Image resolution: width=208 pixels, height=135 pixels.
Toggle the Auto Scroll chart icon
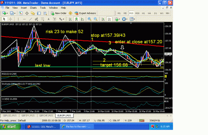coord(103,19)
